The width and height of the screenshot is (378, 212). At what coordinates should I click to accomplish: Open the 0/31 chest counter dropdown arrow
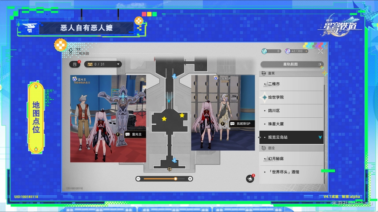coord(118,64)
